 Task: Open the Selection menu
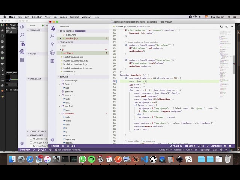tap(37, 17)
